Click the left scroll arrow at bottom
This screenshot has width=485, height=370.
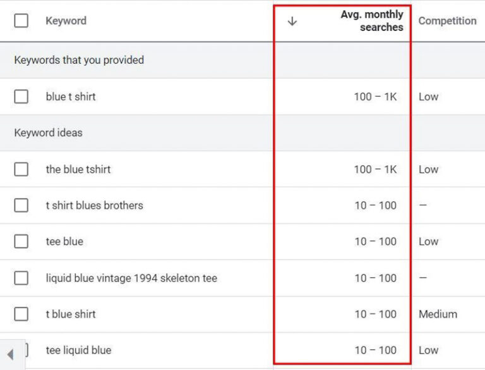click(x=10, y=354)
